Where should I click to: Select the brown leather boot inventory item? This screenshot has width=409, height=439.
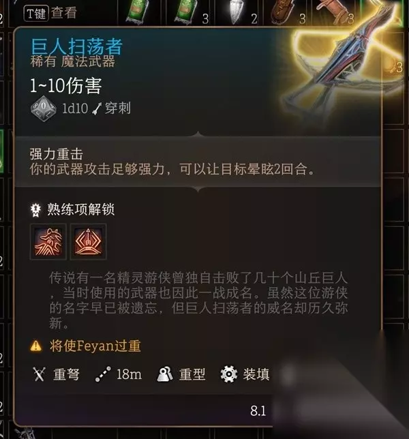(284, 12)
